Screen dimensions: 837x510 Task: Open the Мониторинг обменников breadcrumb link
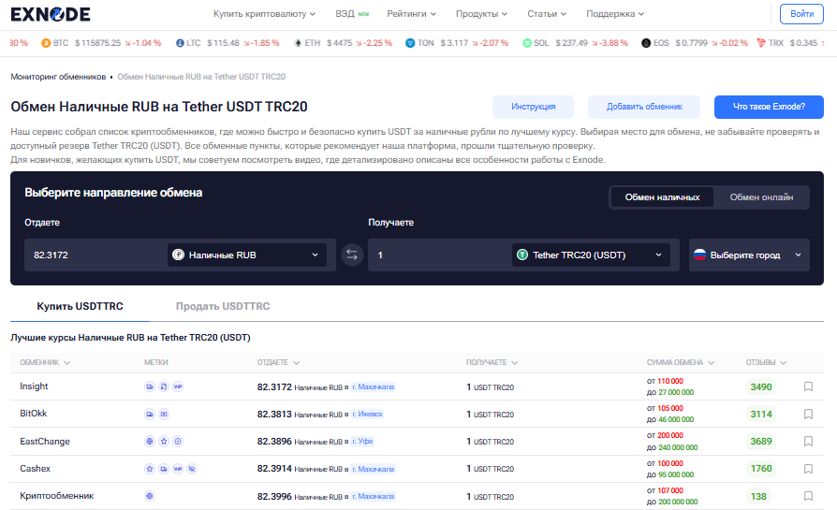pyautogui.click(x=58, y=77)
